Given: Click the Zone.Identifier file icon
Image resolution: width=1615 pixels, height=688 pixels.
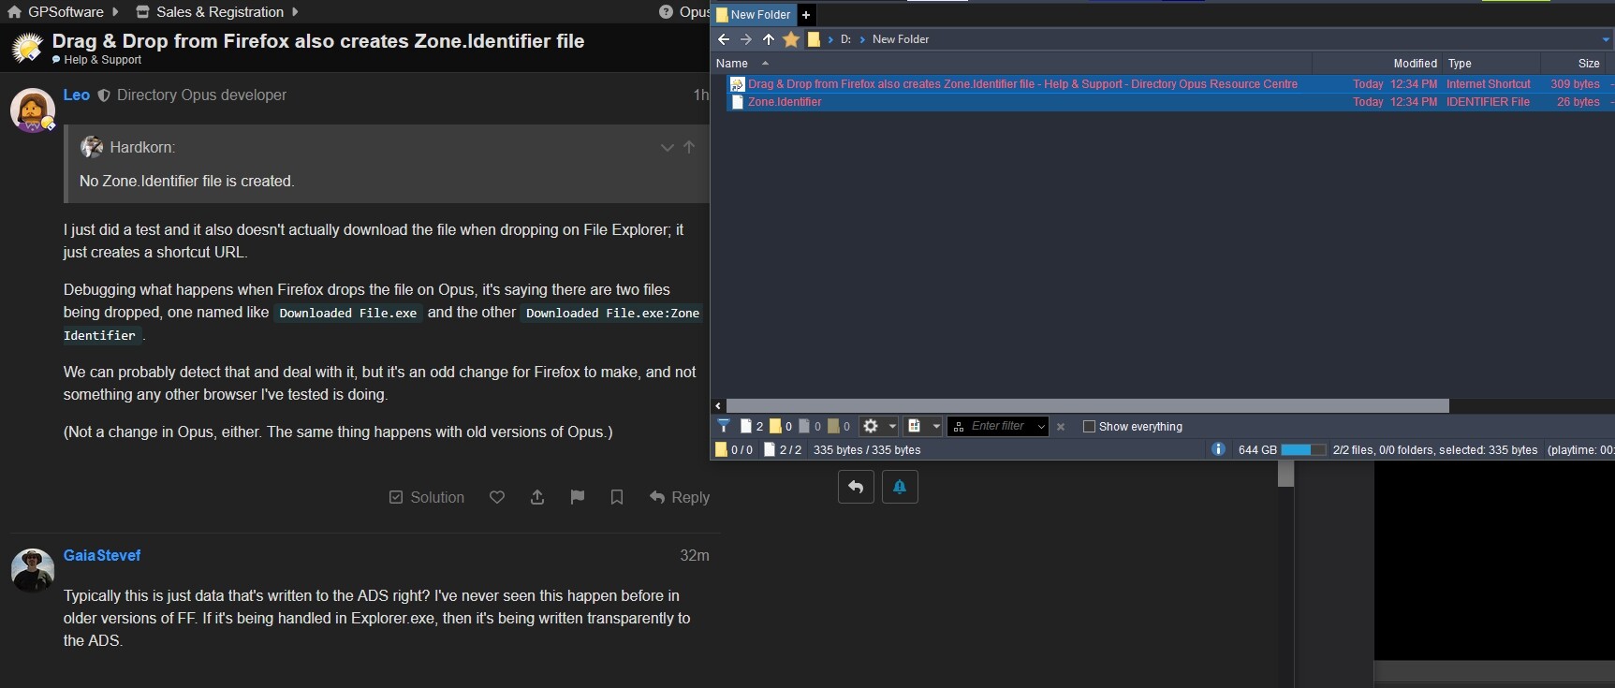Looking at the screenshot, I should coord(737,102).
